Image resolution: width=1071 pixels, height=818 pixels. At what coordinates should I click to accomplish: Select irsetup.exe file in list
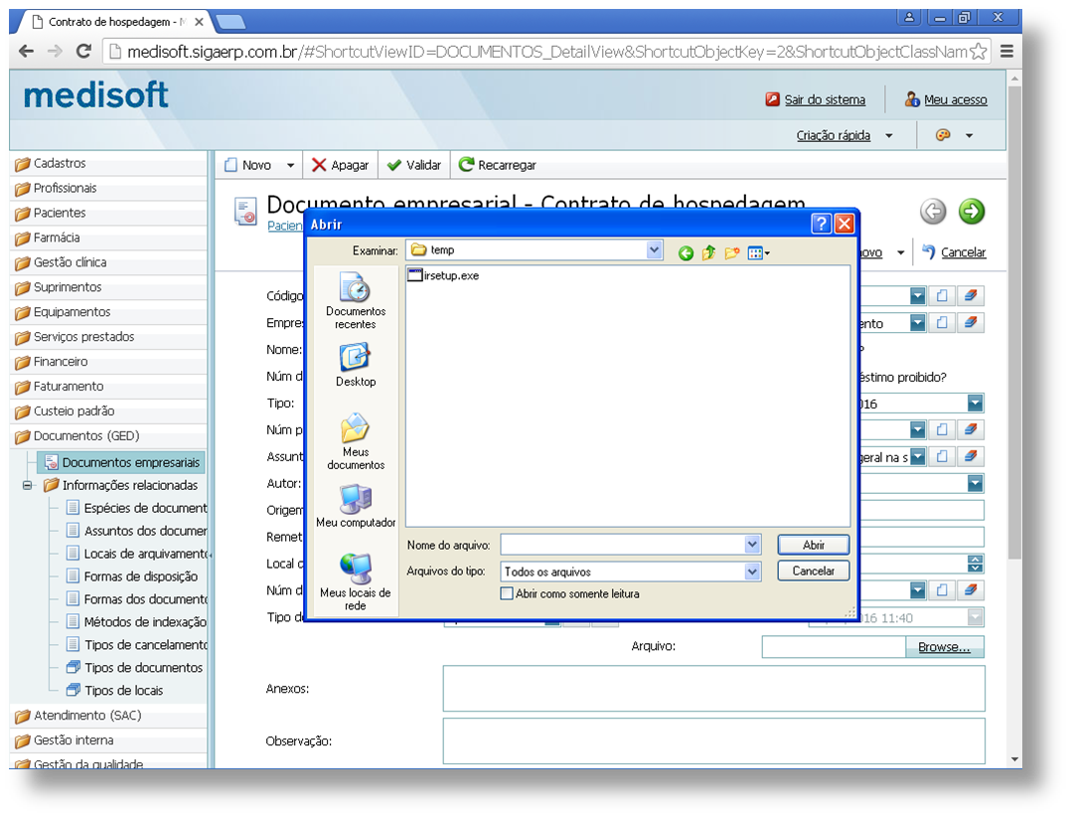(x=450, y=275)
